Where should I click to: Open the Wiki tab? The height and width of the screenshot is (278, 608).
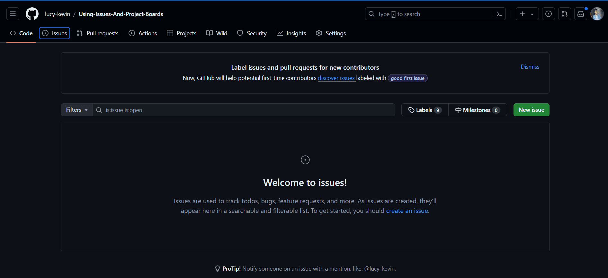(217, 33)
